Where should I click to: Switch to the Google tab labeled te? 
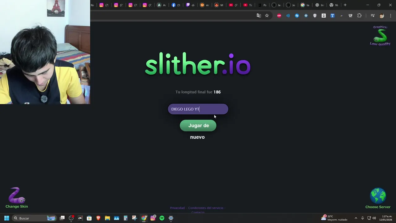pos(305,5)
